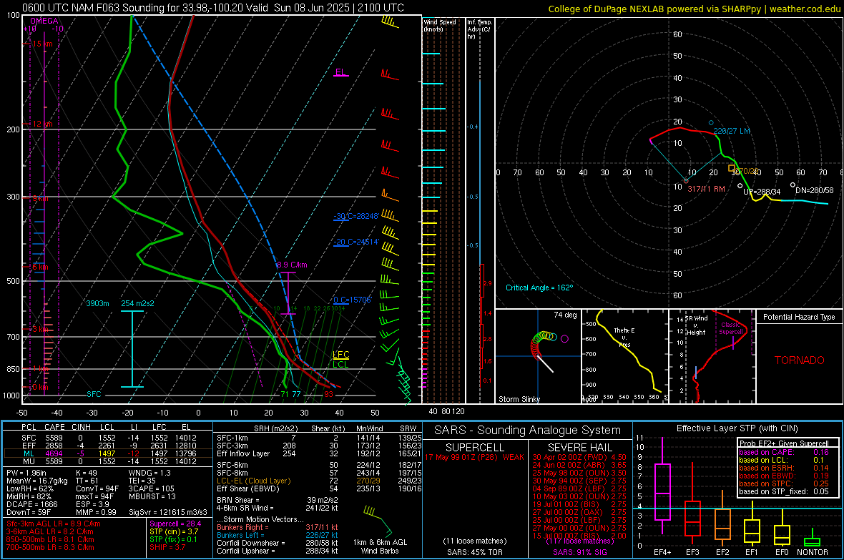The height and width of the screenshot is (560, 844).
Task: Click the 'Sfc-3km AGL LR = 8.9 C/km' line
Action: [54, 524]
